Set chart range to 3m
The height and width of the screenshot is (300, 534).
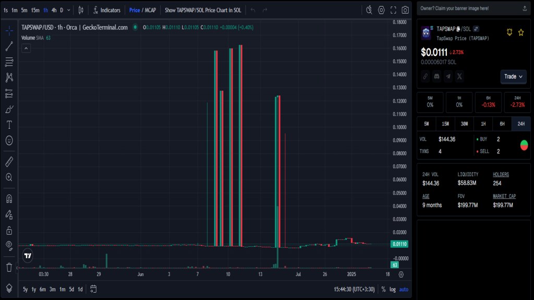53,289
